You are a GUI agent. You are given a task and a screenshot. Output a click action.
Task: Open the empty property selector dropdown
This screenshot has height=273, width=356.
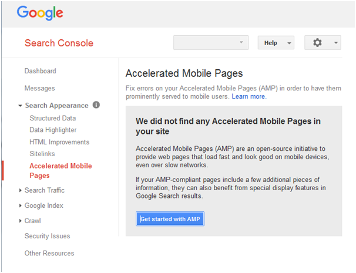click(x=211, y=42)
